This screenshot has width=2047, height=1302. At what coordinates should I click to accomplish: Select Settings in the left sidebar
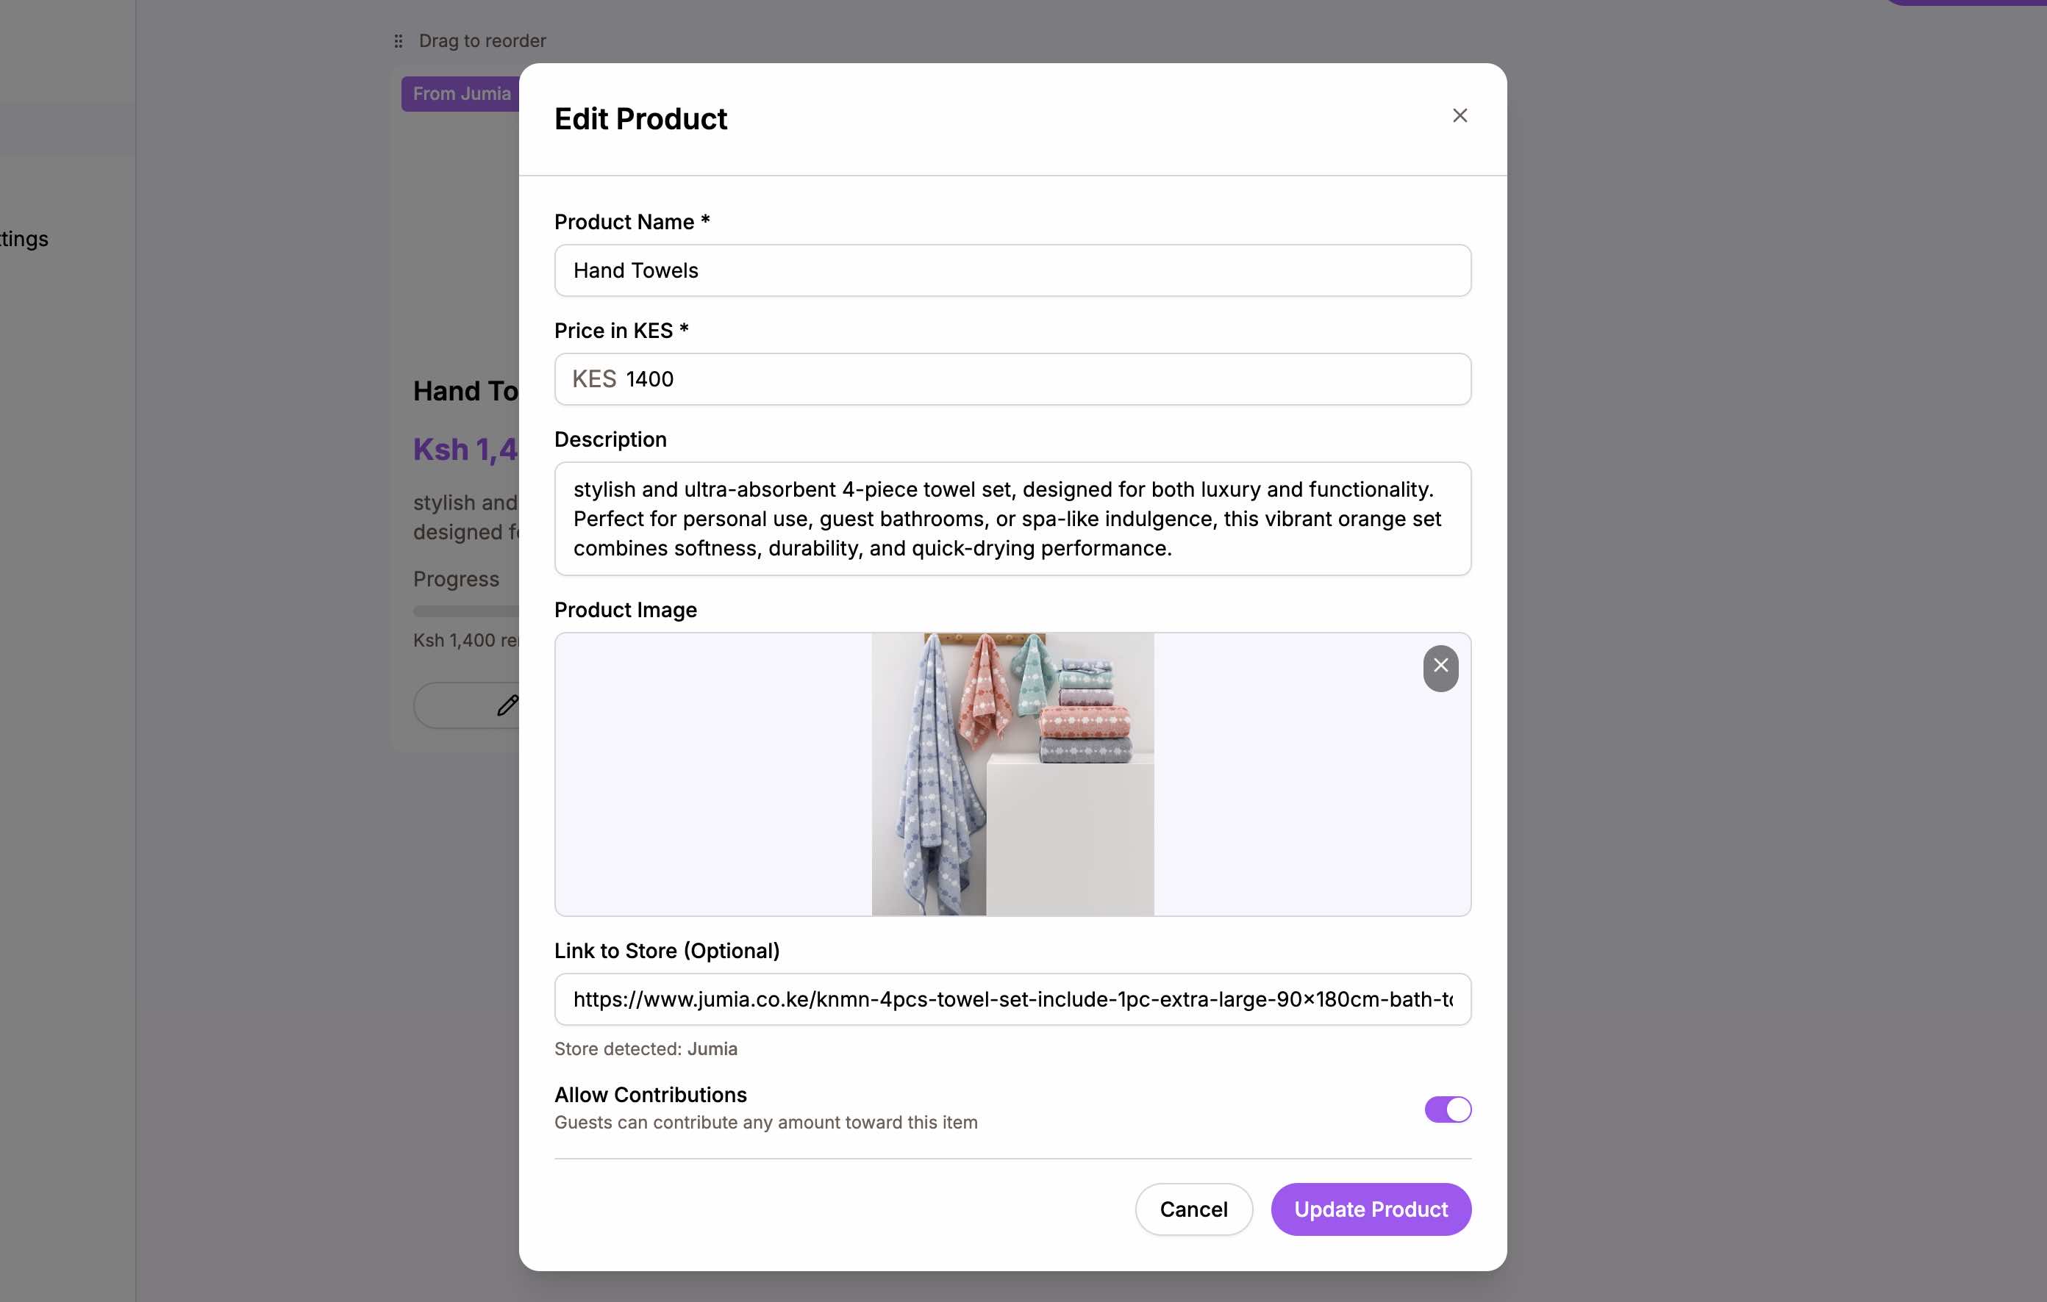(24, 239)
